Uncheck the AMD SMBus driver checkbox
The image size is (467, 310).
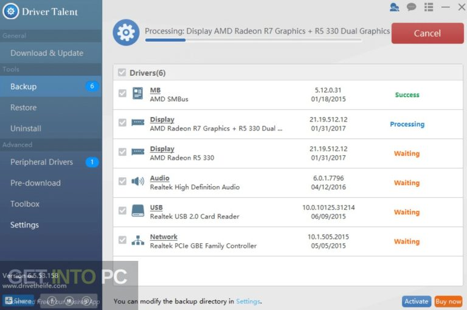[122, 94]
